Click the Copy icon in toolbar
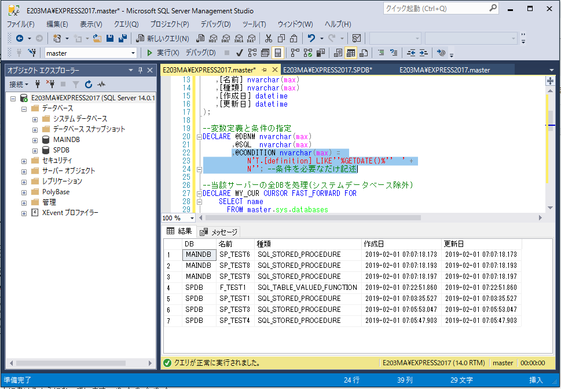 coord(281,38)
